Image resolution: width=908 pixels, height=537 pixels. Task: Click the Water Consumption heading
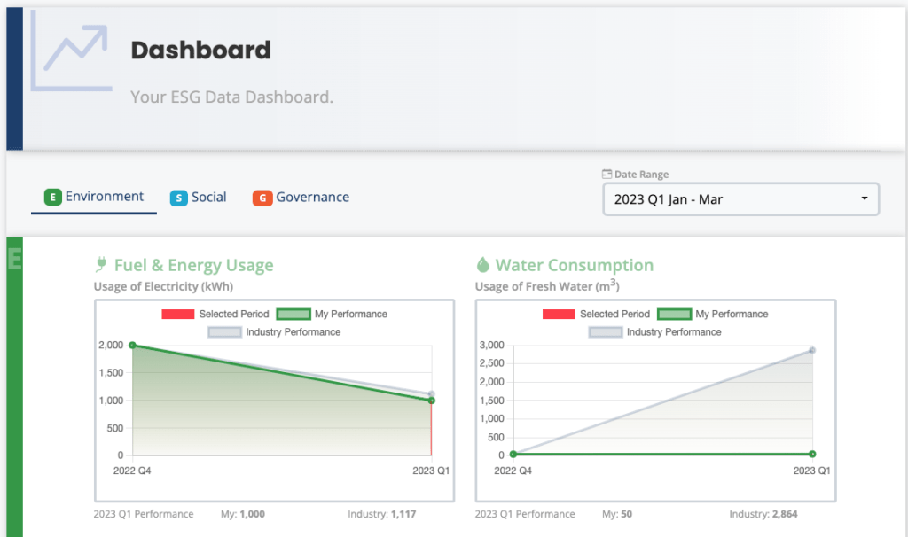574,265
